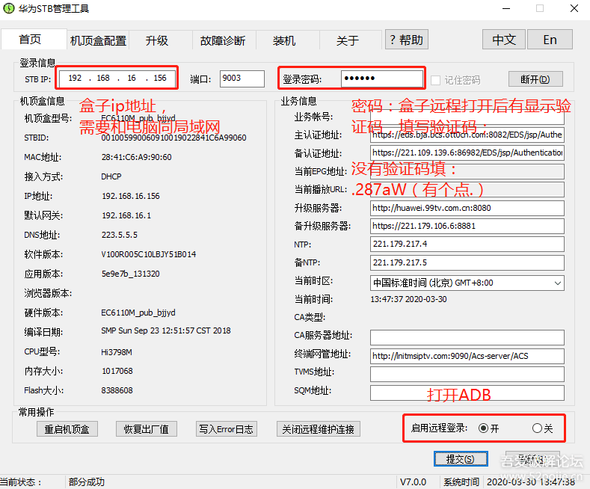Click the 内存大小 value 1017068
This screenshot has height=489, width=590.
click(x=117, y=372)
